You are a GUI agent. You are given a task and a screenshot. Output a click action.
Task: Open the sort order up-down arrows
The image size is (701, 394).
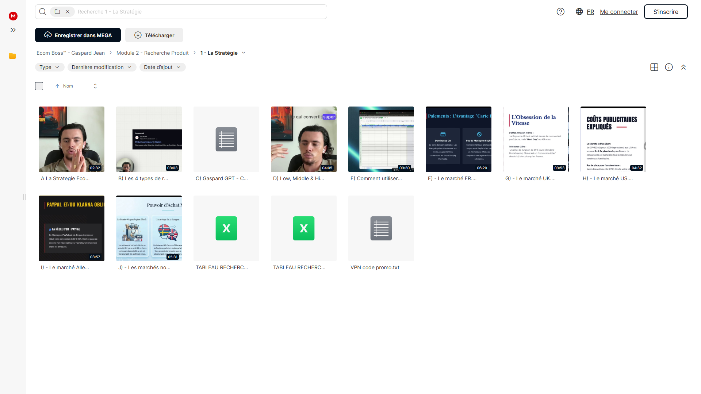(x=95, y=86)
